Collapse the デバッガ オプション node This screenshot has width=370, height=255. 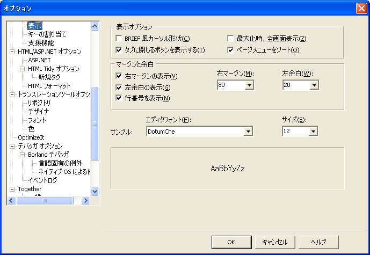pyautogui.click(x=12, y=146)
